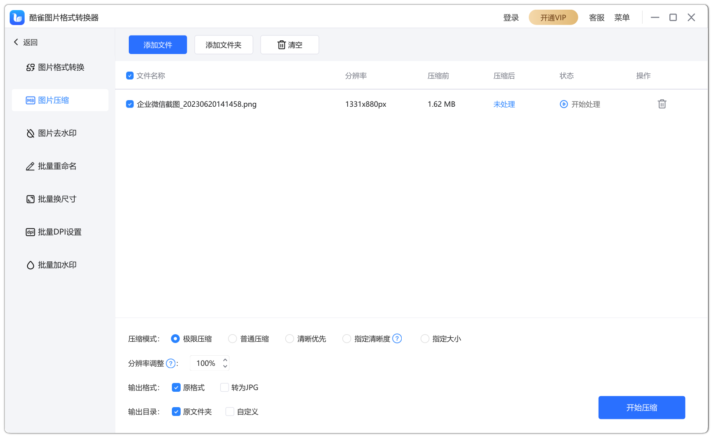
Task: Uncheck the 企业微信截图 file checkbox
Action: pos(130,104)
